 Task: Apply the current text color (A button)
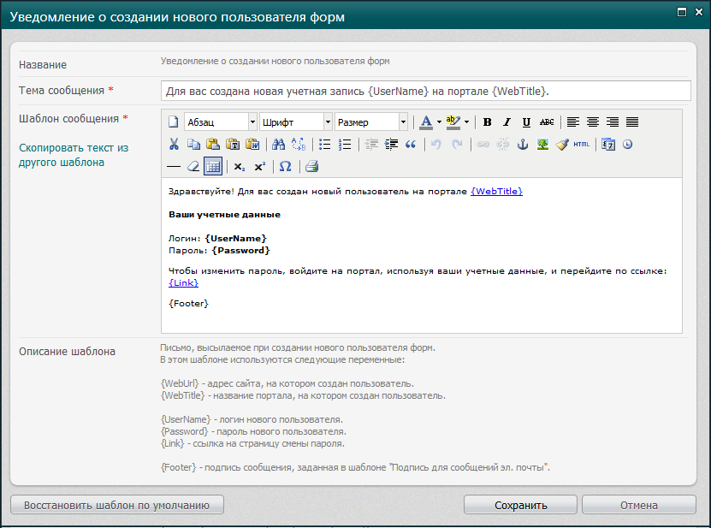pyautogui.click(x=426, y=122)
